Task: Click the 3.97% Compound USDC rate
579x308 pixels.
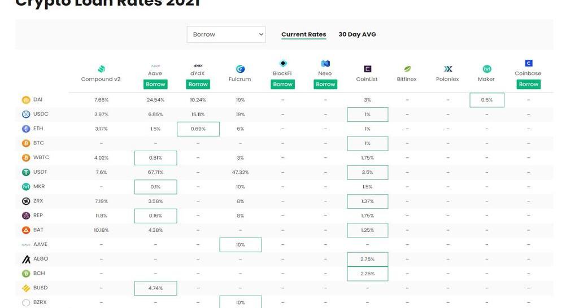Action: click(x=101, y=115)
